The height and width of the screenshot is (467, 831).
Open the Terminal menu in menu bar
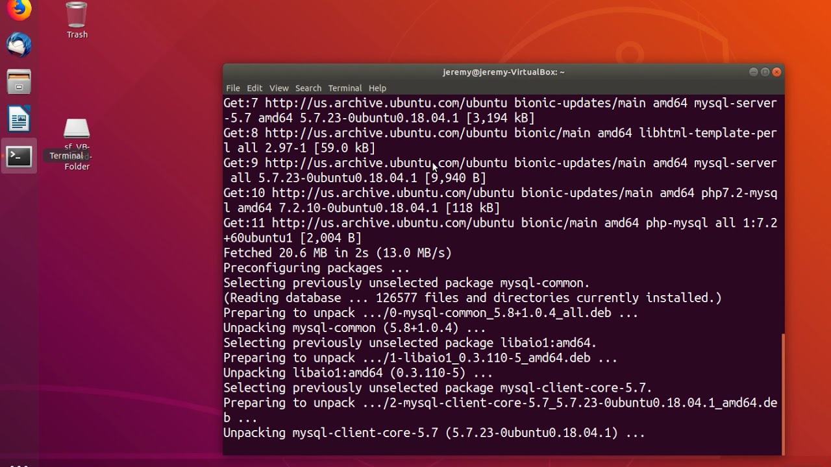pyautogui.click(x=345, y=88)
